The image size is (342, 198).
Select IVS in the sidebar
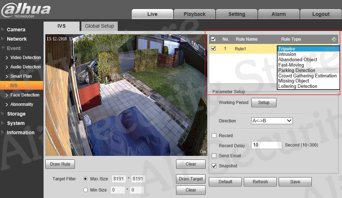(x=21, y=85)
